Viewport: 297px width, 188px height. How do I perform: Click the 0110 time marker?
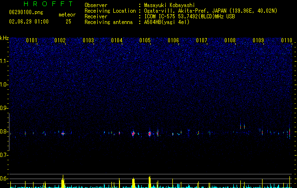(x=287, y=40)
